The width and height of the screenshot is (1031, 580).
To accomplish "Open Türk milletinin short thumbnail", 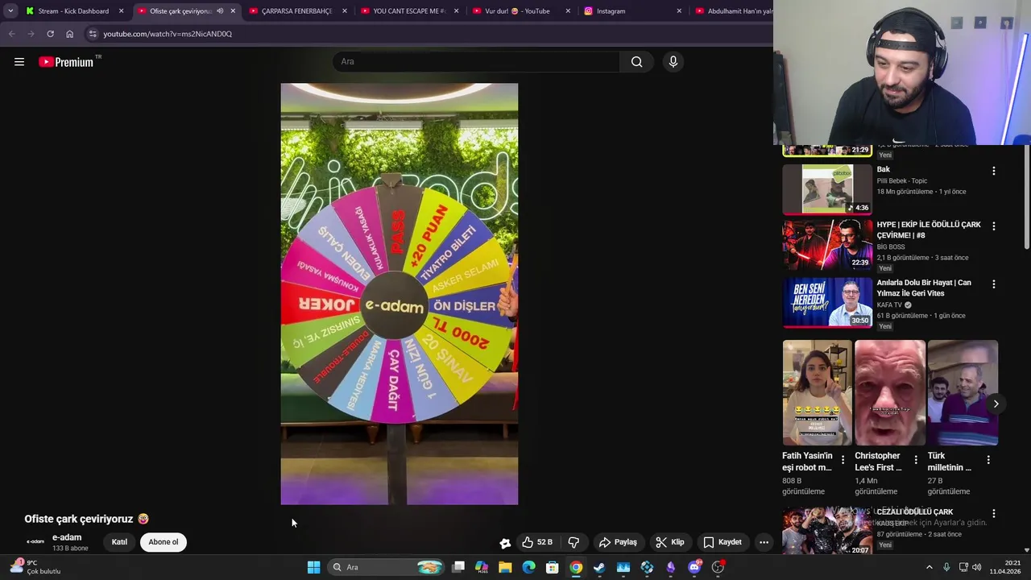I will (963, 393).
